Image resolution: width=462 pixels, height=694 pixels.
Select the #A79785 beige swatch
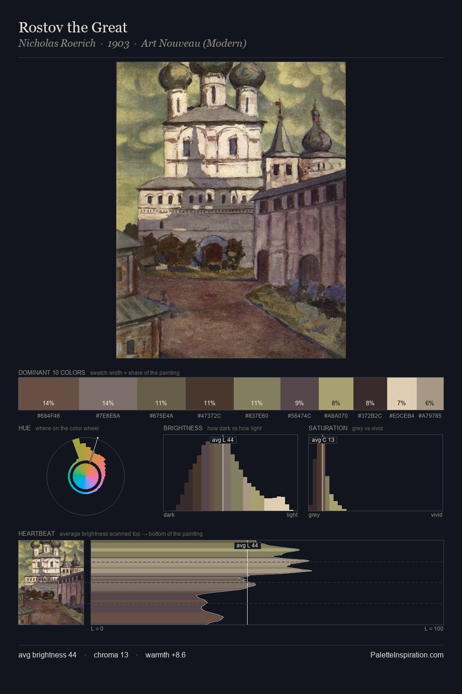[430, 394]
